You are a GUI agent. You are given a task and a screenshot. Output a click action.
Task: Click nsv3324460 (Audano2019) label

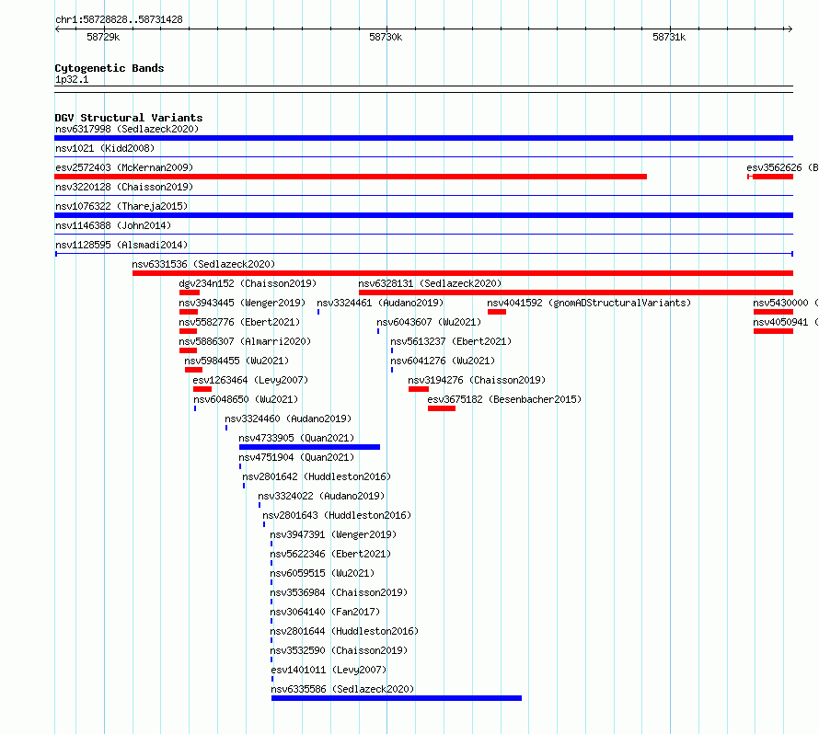coord(288,419)
